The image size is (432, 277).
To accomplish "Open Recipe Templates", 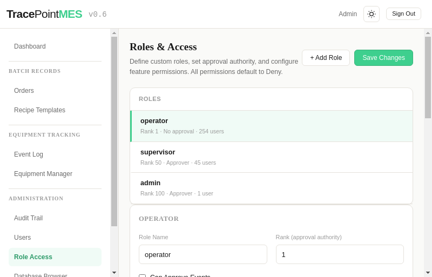I will (55, 110).
